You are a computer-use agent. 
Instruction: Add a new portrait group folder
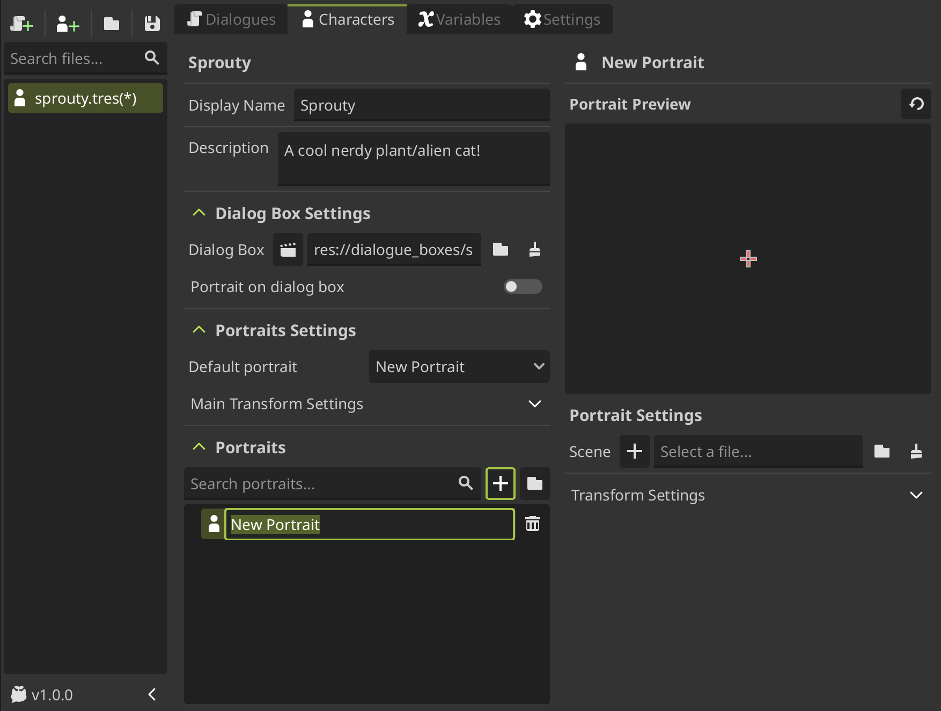tap(534, 483)
